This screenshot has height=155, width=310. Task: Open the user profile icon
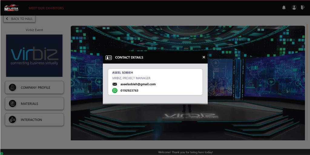point(294,8)
